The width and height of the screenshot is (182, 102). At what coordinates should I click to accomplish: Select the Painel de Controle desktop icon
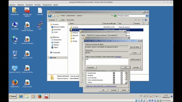click(x=15, y=69)
